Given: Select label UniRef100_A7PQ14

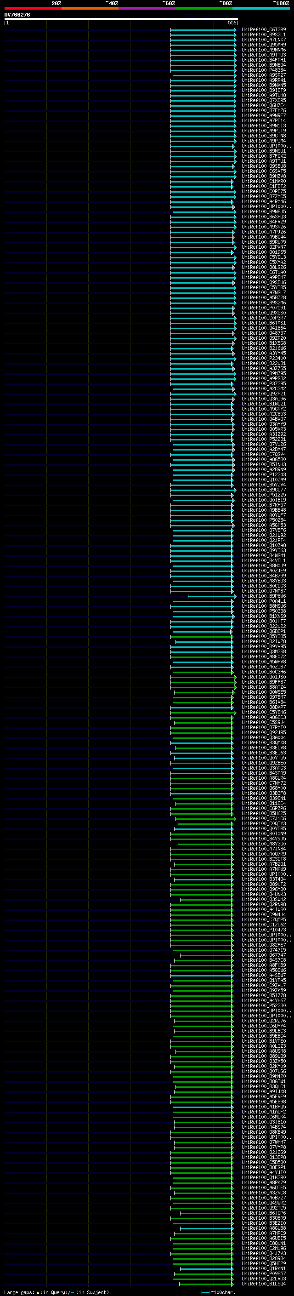Looking at the screenshot, I should tap(263, 120).
